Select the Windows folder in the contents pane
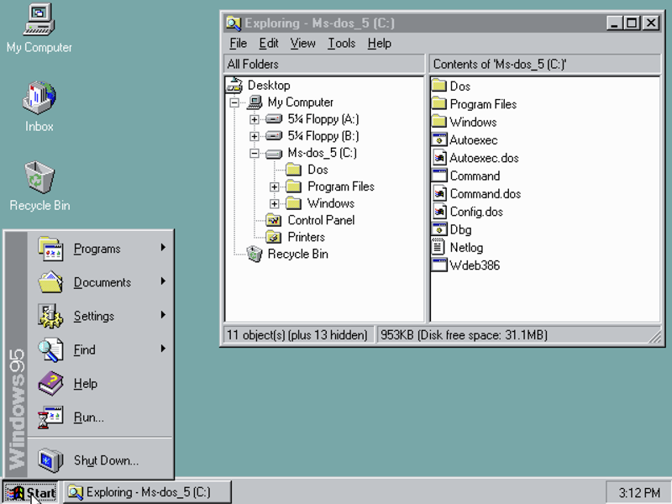Image resolution: width=672 pixels, height=504 pixels. 470,121
